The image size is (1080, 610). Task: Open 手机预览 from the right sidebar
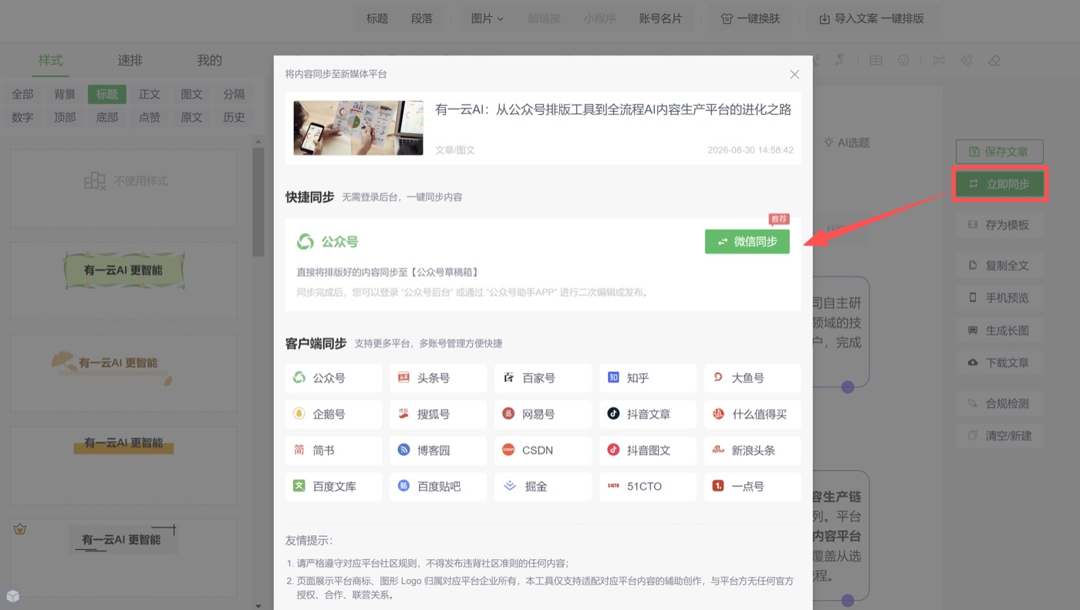click(x=999, y=298)
